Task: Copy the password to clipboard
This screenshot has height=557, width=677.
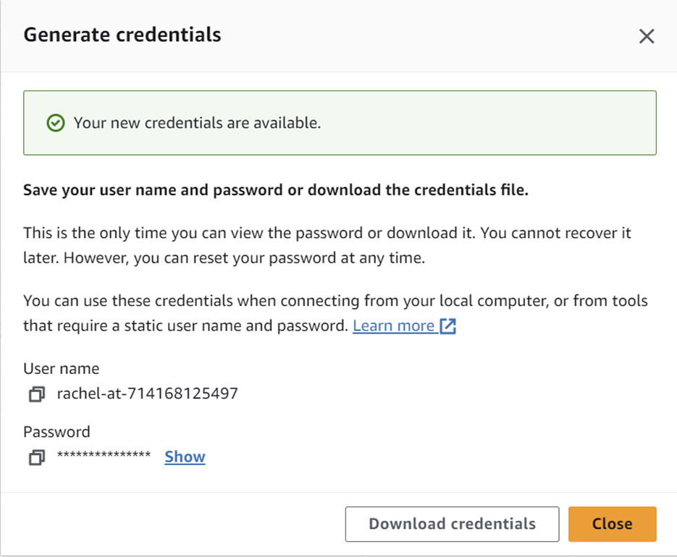Action: click(37, 457)
